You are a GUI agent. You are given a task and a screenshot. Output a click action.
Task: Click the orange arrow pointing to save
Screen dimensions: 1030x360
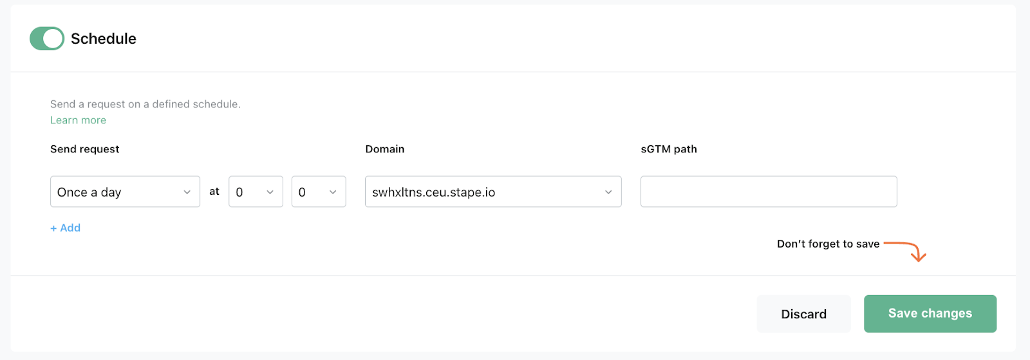pos(908,249)
